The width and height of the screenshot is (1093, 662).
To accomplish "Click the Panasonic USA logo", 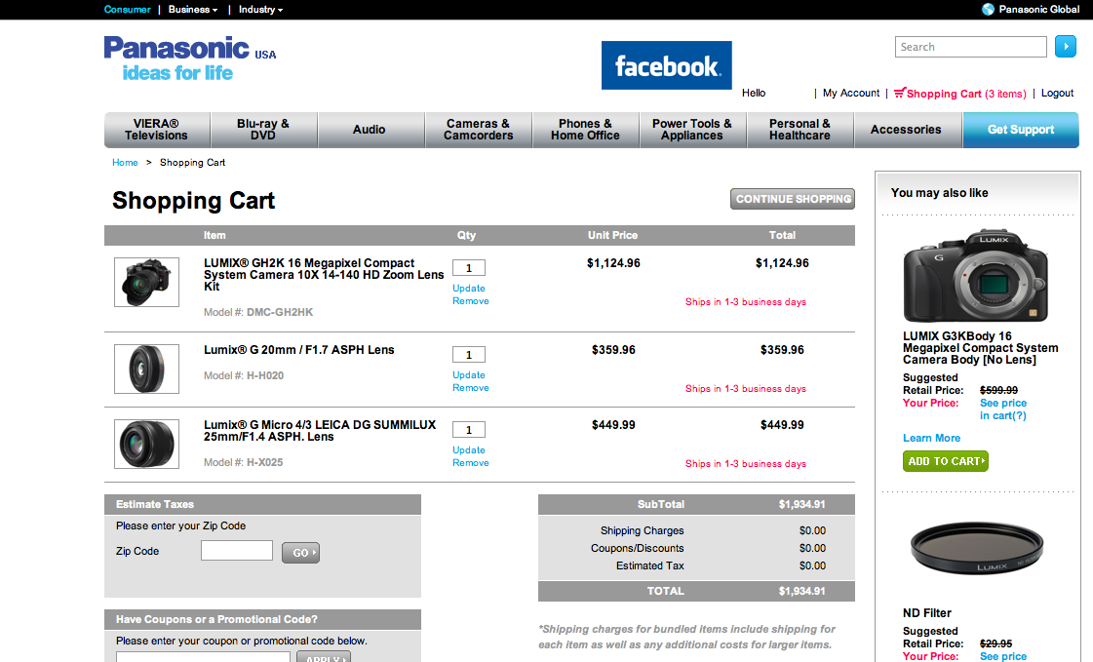I will (189, 58).
